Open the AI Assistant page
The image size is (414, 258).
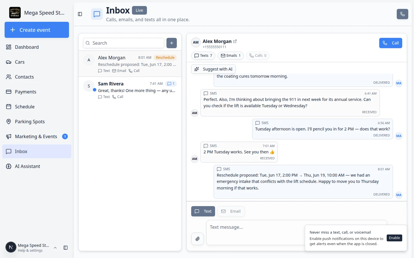coord(37,166)
